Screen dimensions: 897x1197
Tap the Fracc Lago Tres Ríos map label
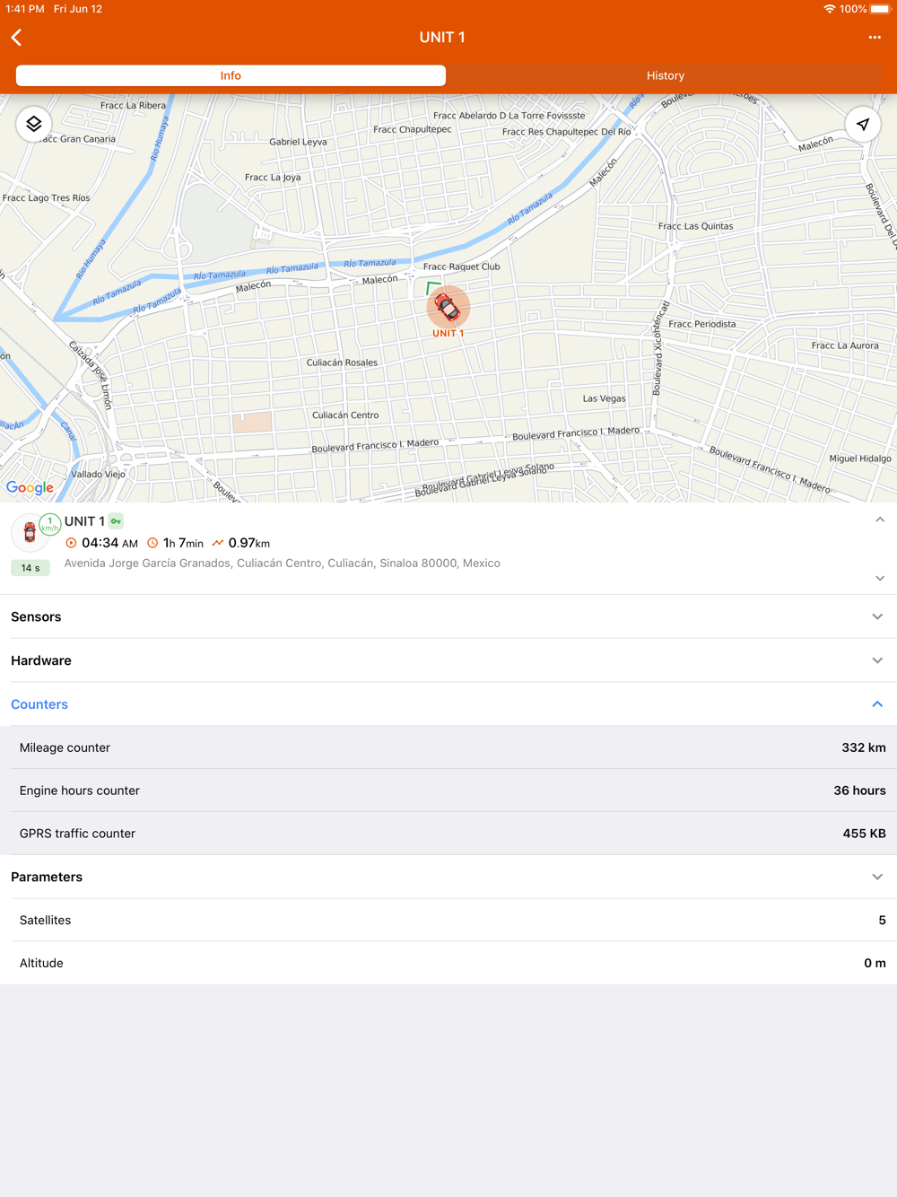[47, 198]
